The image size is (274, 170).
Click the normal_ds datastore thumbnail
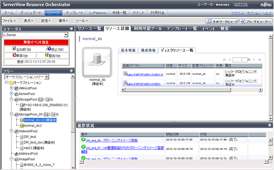coord(97,62)
